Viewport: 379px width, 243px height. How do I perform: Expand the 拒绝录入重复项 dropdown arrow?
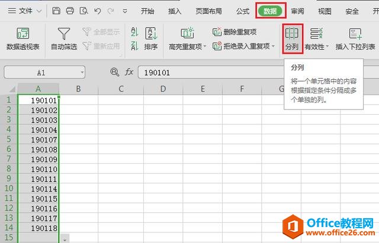tap(274, 46)
